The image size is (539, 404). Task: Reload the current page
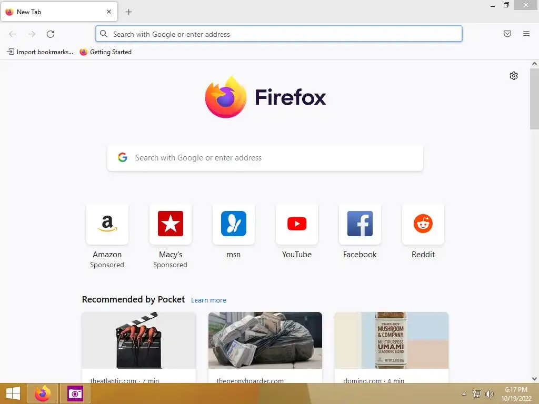(51, 34)
